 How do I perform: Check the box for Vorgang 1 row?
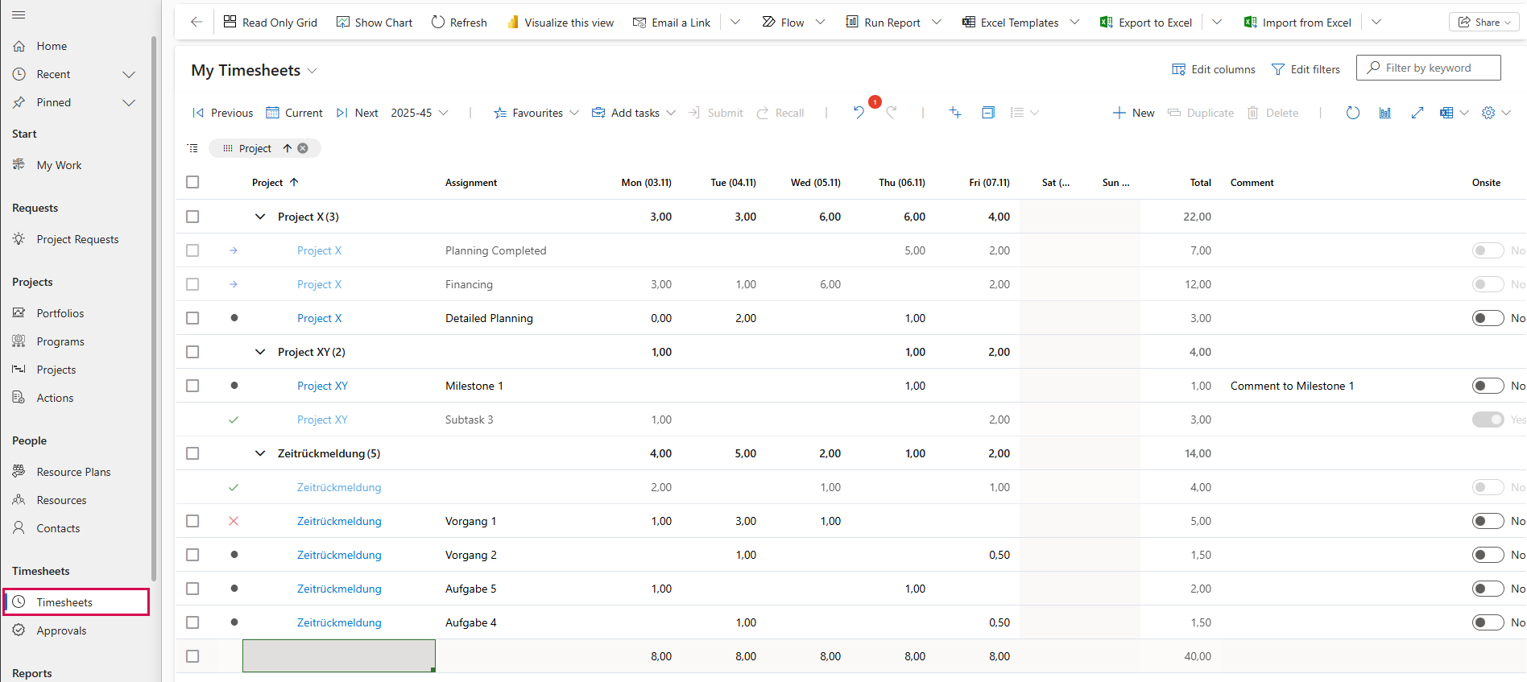192,521
